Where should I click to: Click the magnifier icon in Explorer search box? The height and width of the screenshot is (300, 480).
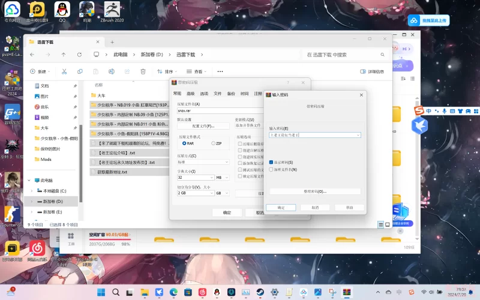(382, 55)
